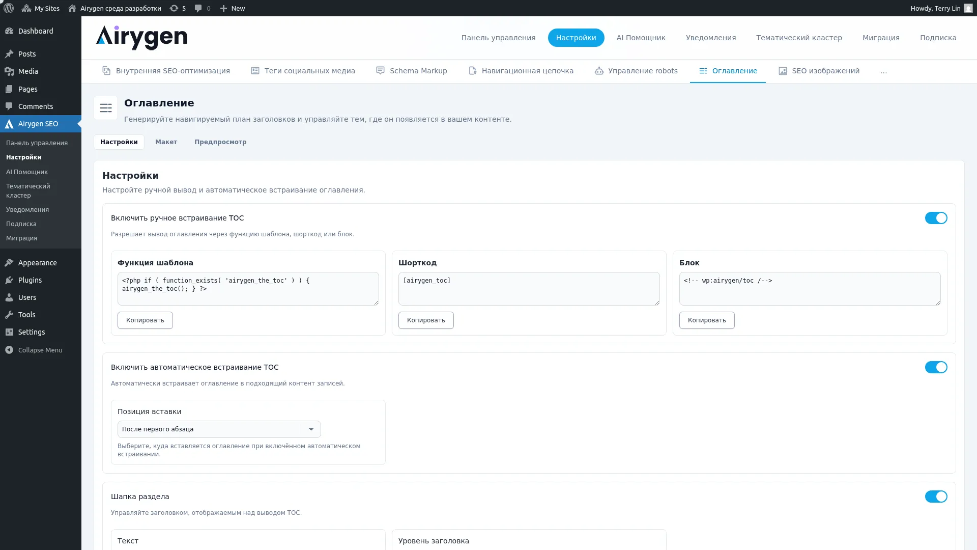The height and width of the screenshot is (550, 977).
Task: Click the Airygen logo in header
Action: [x=141, y=38]
